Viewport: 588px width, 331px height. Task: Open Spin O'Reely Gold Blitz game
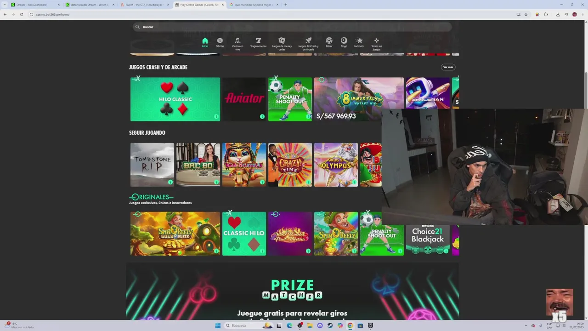[175, 234]
